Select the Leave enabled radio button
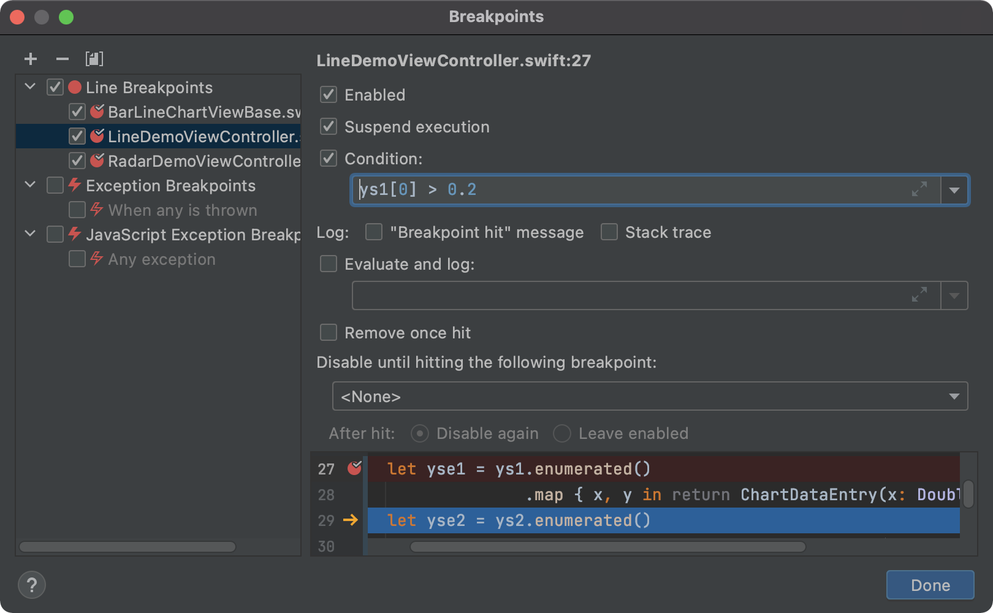 click(x=562, y=433)
